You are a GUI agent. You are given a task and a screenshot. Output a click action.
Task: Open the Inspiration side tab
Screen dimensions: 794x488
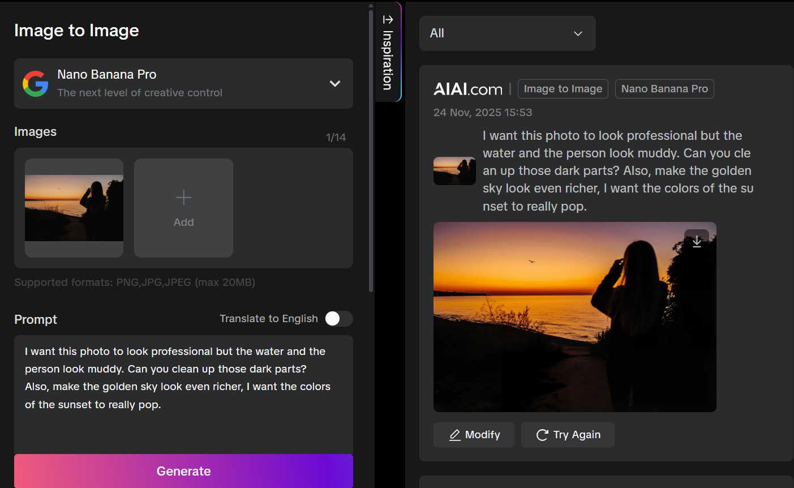coord(388,52)
